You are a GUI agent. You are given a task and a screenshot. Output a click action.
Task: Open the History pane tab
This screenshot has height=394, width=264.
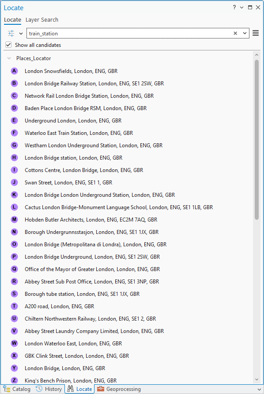click(x=49, y=389)
